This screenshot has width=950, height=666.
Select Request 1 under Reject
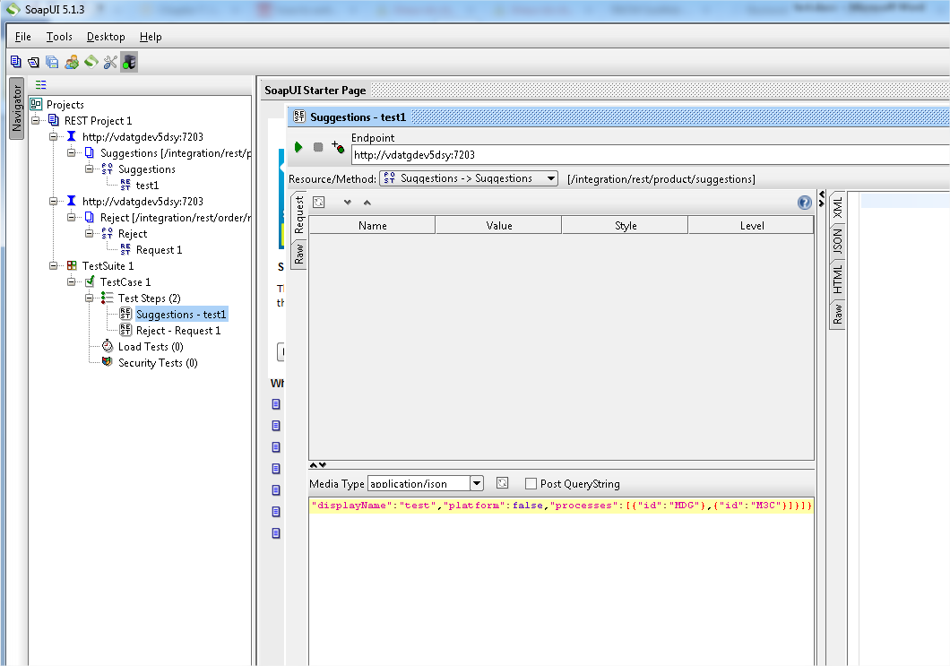click(x=159, y=250)
